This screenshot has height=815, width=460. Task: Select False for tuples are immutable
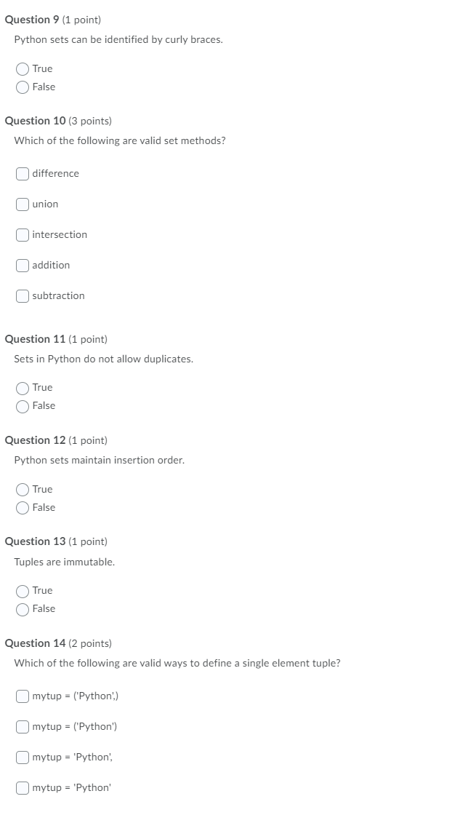pyautogui.click(x=23, y=608)
